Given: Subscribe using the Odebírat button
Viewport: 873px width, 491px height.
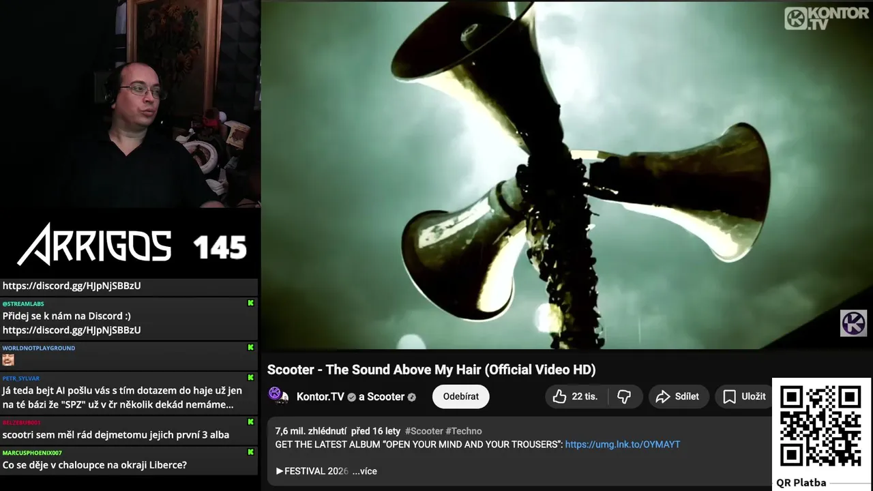Looking at the screenshot, I should click(461, 396).
